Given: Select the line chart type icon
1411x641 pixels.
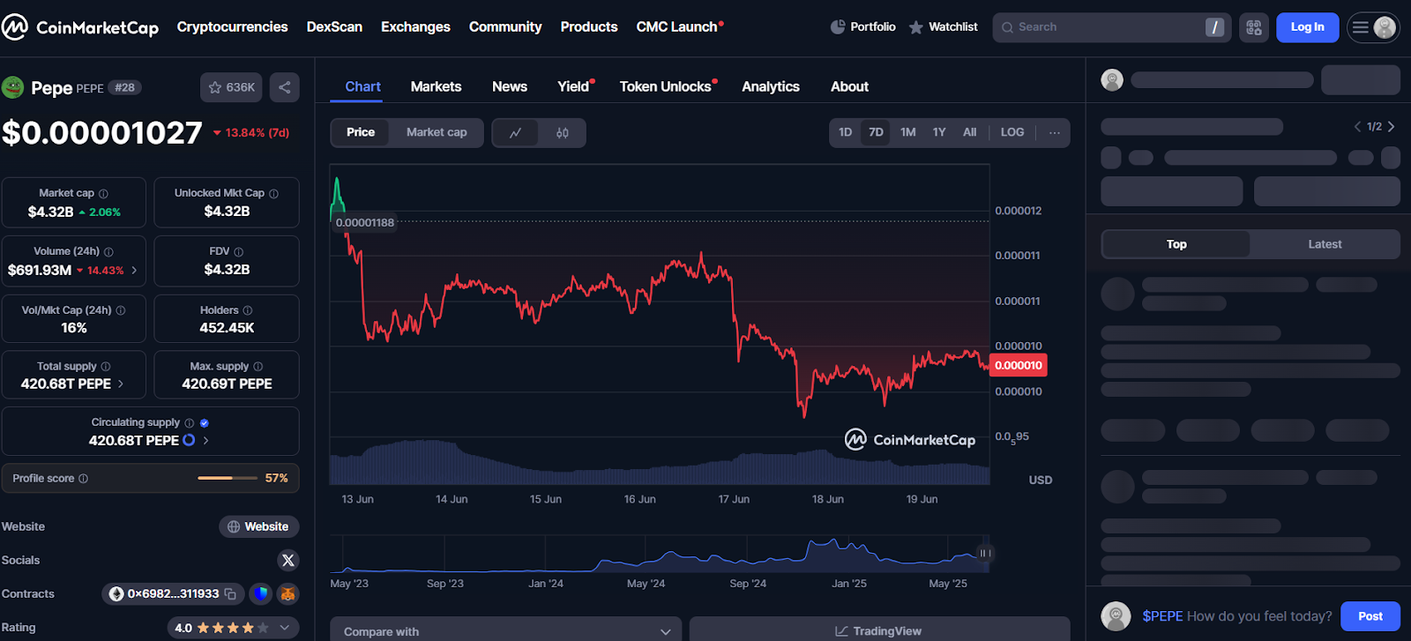Looking at the screenshot, I should pyautogui.click(x=515, y=132).
